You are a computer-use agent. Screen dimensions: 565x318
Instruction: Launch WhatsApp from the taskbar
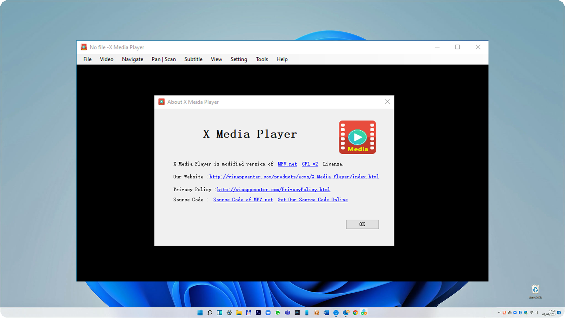[x=278, y=313]
